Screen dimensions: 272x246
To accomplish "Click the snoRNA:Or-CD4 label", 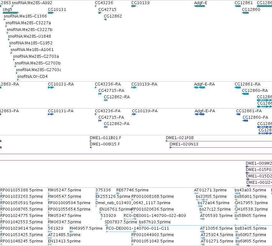I will click(x=32, y=76).
